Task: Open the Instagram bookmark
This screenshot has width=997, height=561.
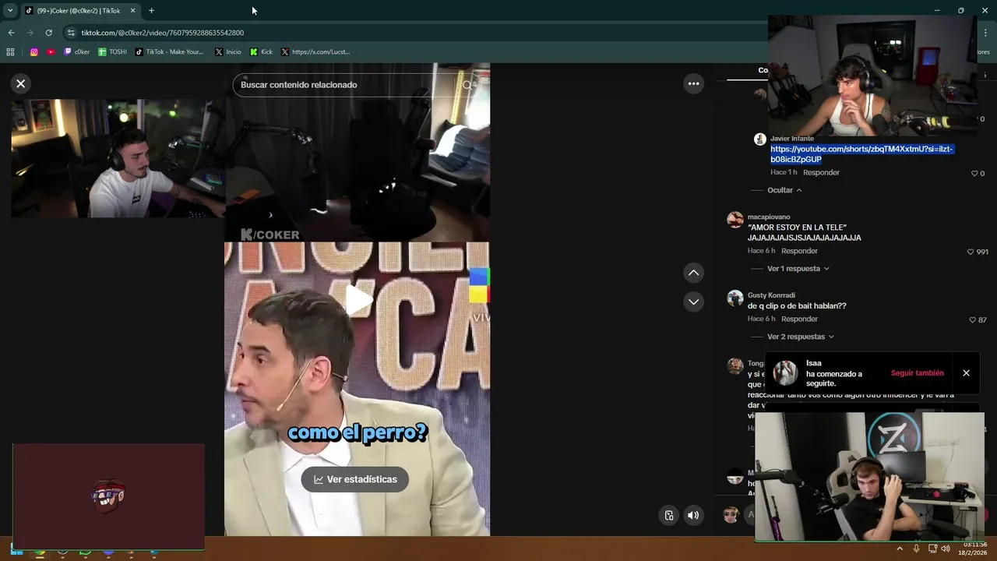Action: 34,52
